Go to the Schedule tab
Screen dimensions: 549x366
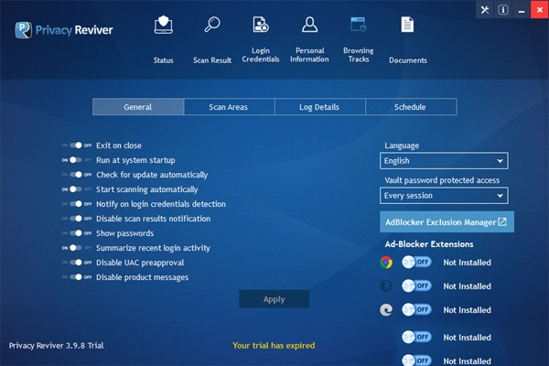click(411, 107)
